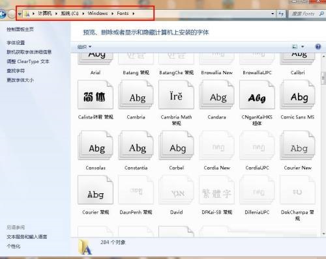Select the Candara font icon
The image size is (326, 259).
click(216, 94)
